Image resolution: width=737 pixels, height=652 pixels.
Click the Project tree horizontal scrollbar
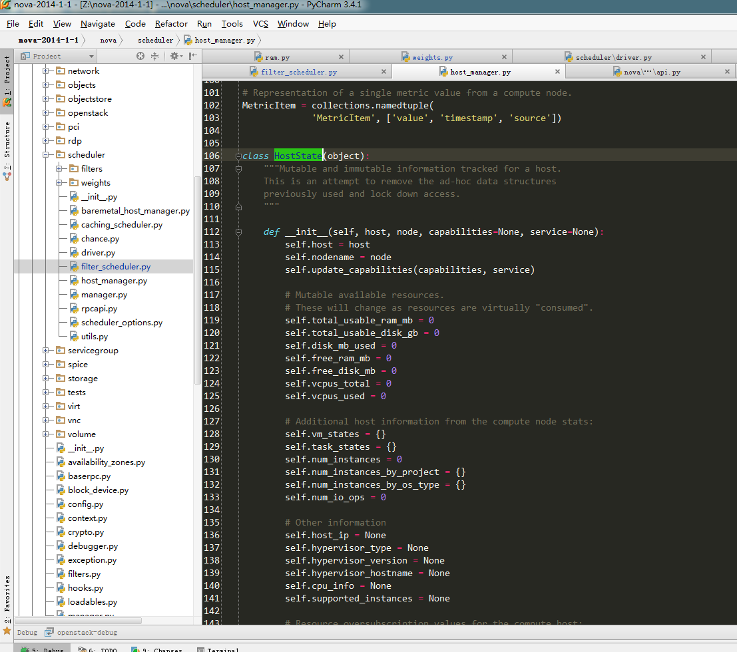pos(79,621)
